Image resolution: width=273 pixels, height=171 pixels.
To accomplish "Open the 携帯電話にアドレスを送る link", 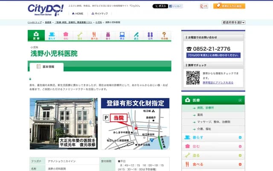I will [218, 83].
